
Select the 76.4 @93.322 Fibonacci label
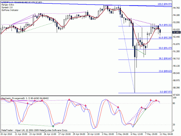[165, 25]
